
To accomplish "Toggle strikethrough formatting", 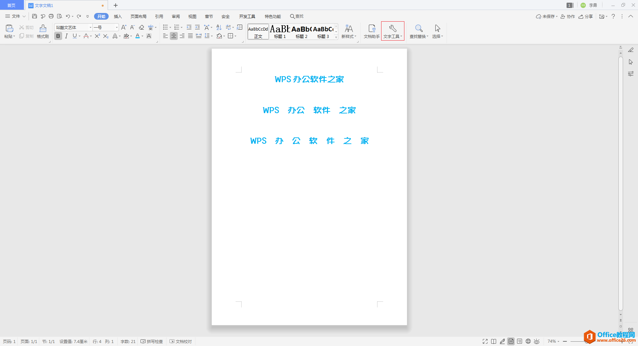I will click(86, 36).
